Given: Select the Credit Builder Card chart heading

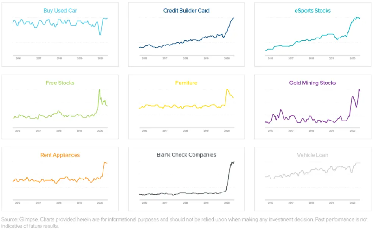Looking at the screenshot, I should point(186,10).
